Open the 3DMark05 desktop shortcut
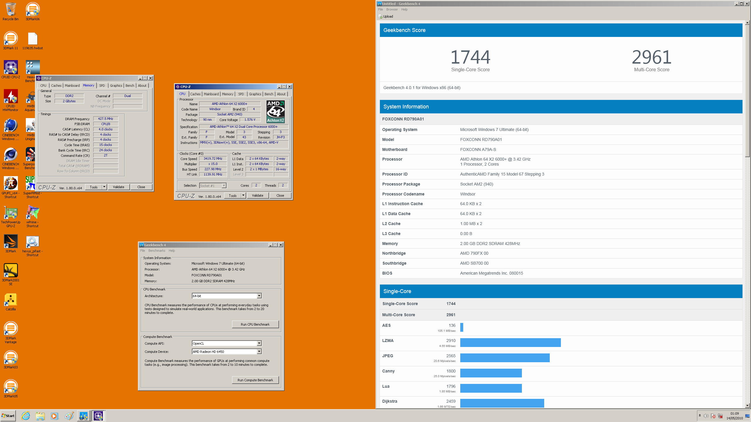Viewport: 751px width, 422px height. [x=11, y=389]
